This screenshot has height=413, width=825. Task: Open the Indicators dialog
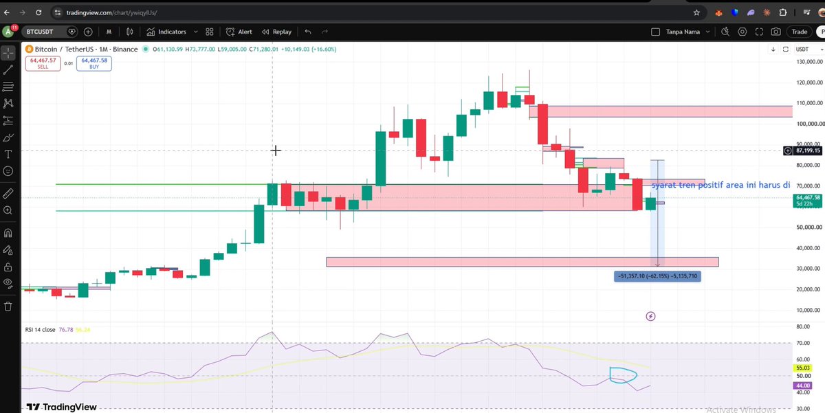click(166, 32)
